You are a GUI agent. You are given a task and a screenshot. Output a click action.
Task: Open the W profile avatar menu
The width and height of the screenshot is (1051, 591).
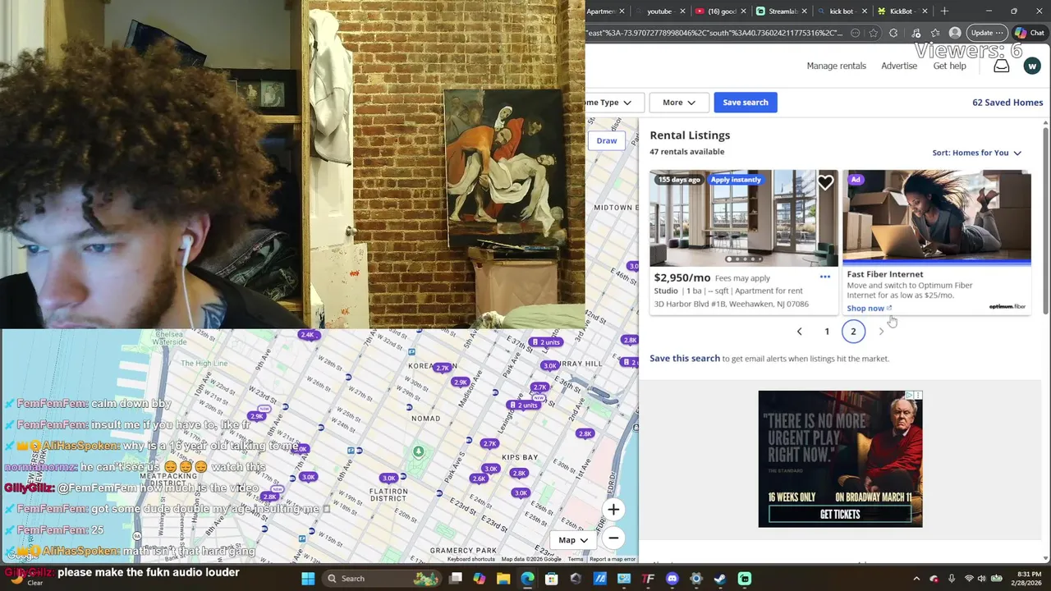pos(1032,66)
